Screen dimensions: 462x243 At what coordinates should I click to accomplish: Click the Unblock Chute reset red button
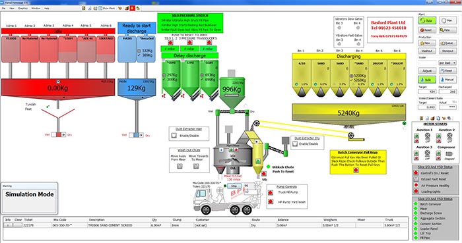pyautogui.click(x=264, y=174)
